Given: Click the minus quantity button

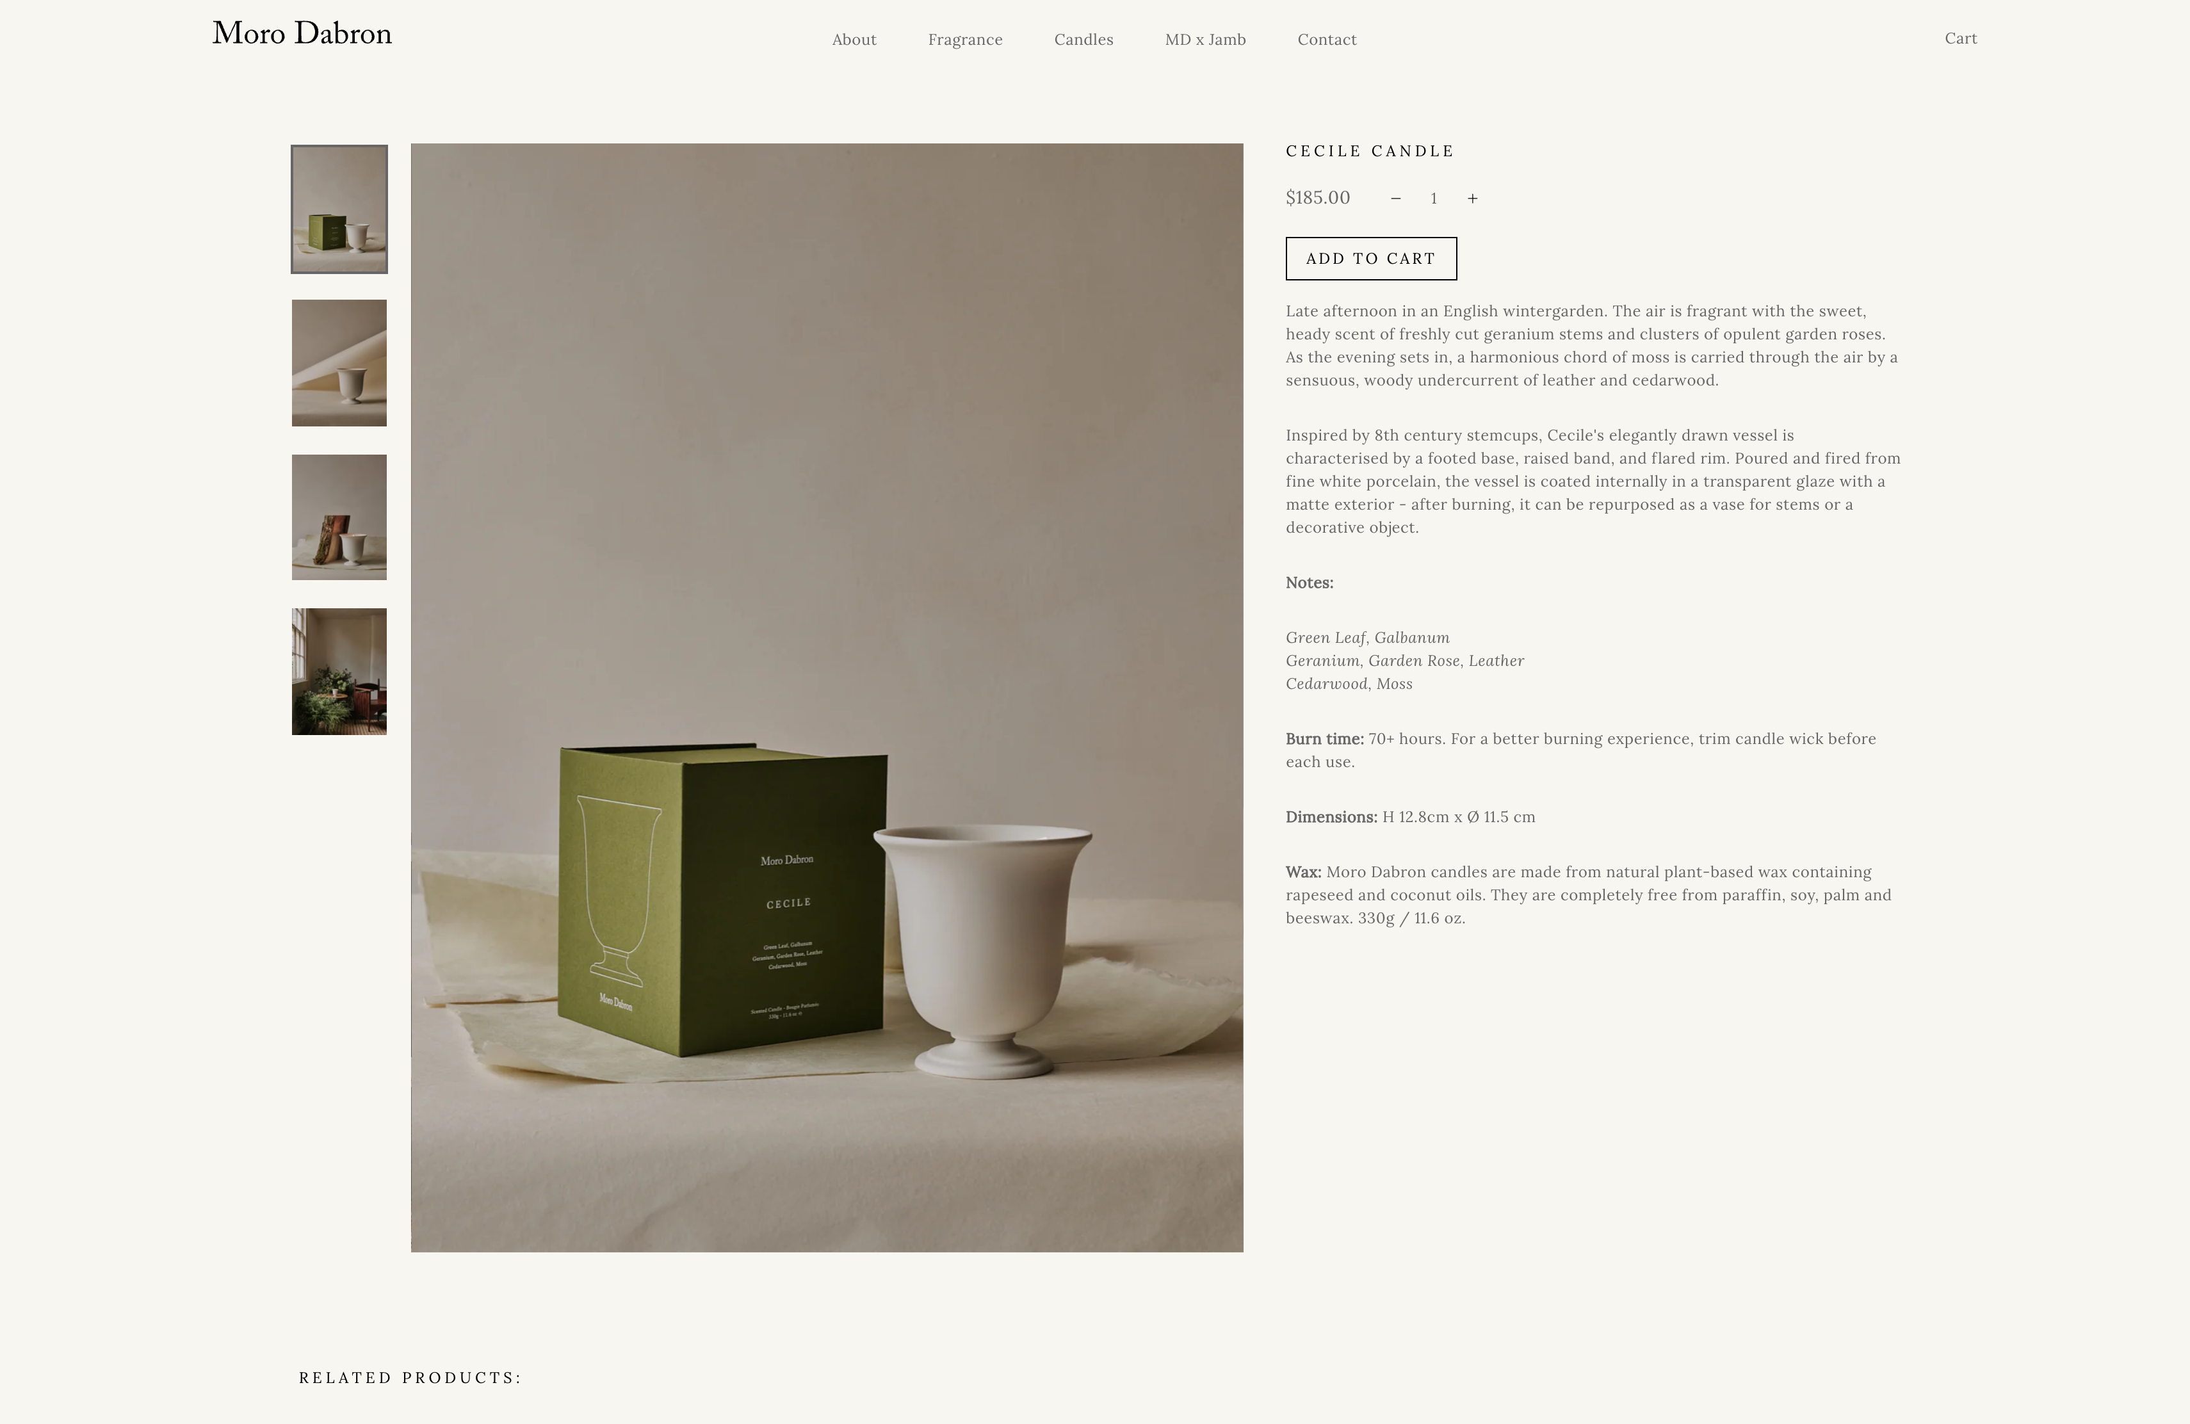Looking at the screenshot, I should [1395, 198].
